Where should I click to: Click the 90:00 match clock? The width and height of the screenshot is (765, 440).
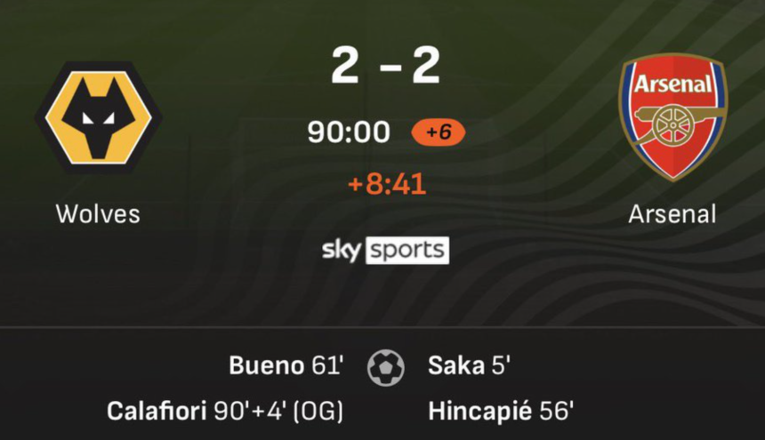click(349, 132)
